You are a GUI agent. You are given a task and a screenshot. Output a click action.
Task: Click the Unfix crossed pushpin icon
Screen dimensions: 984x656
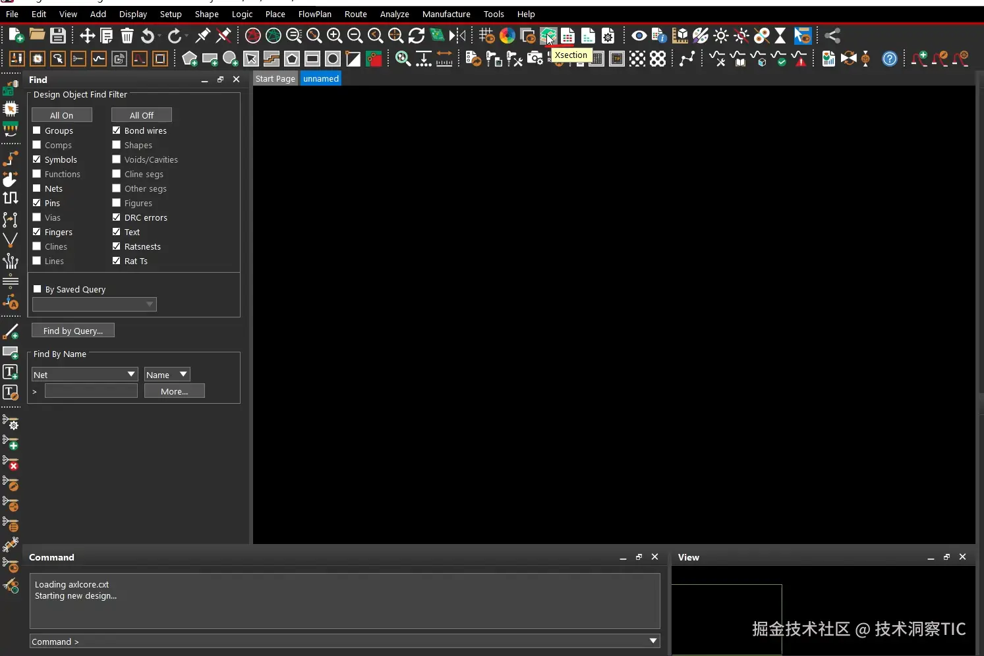(224, 36)
